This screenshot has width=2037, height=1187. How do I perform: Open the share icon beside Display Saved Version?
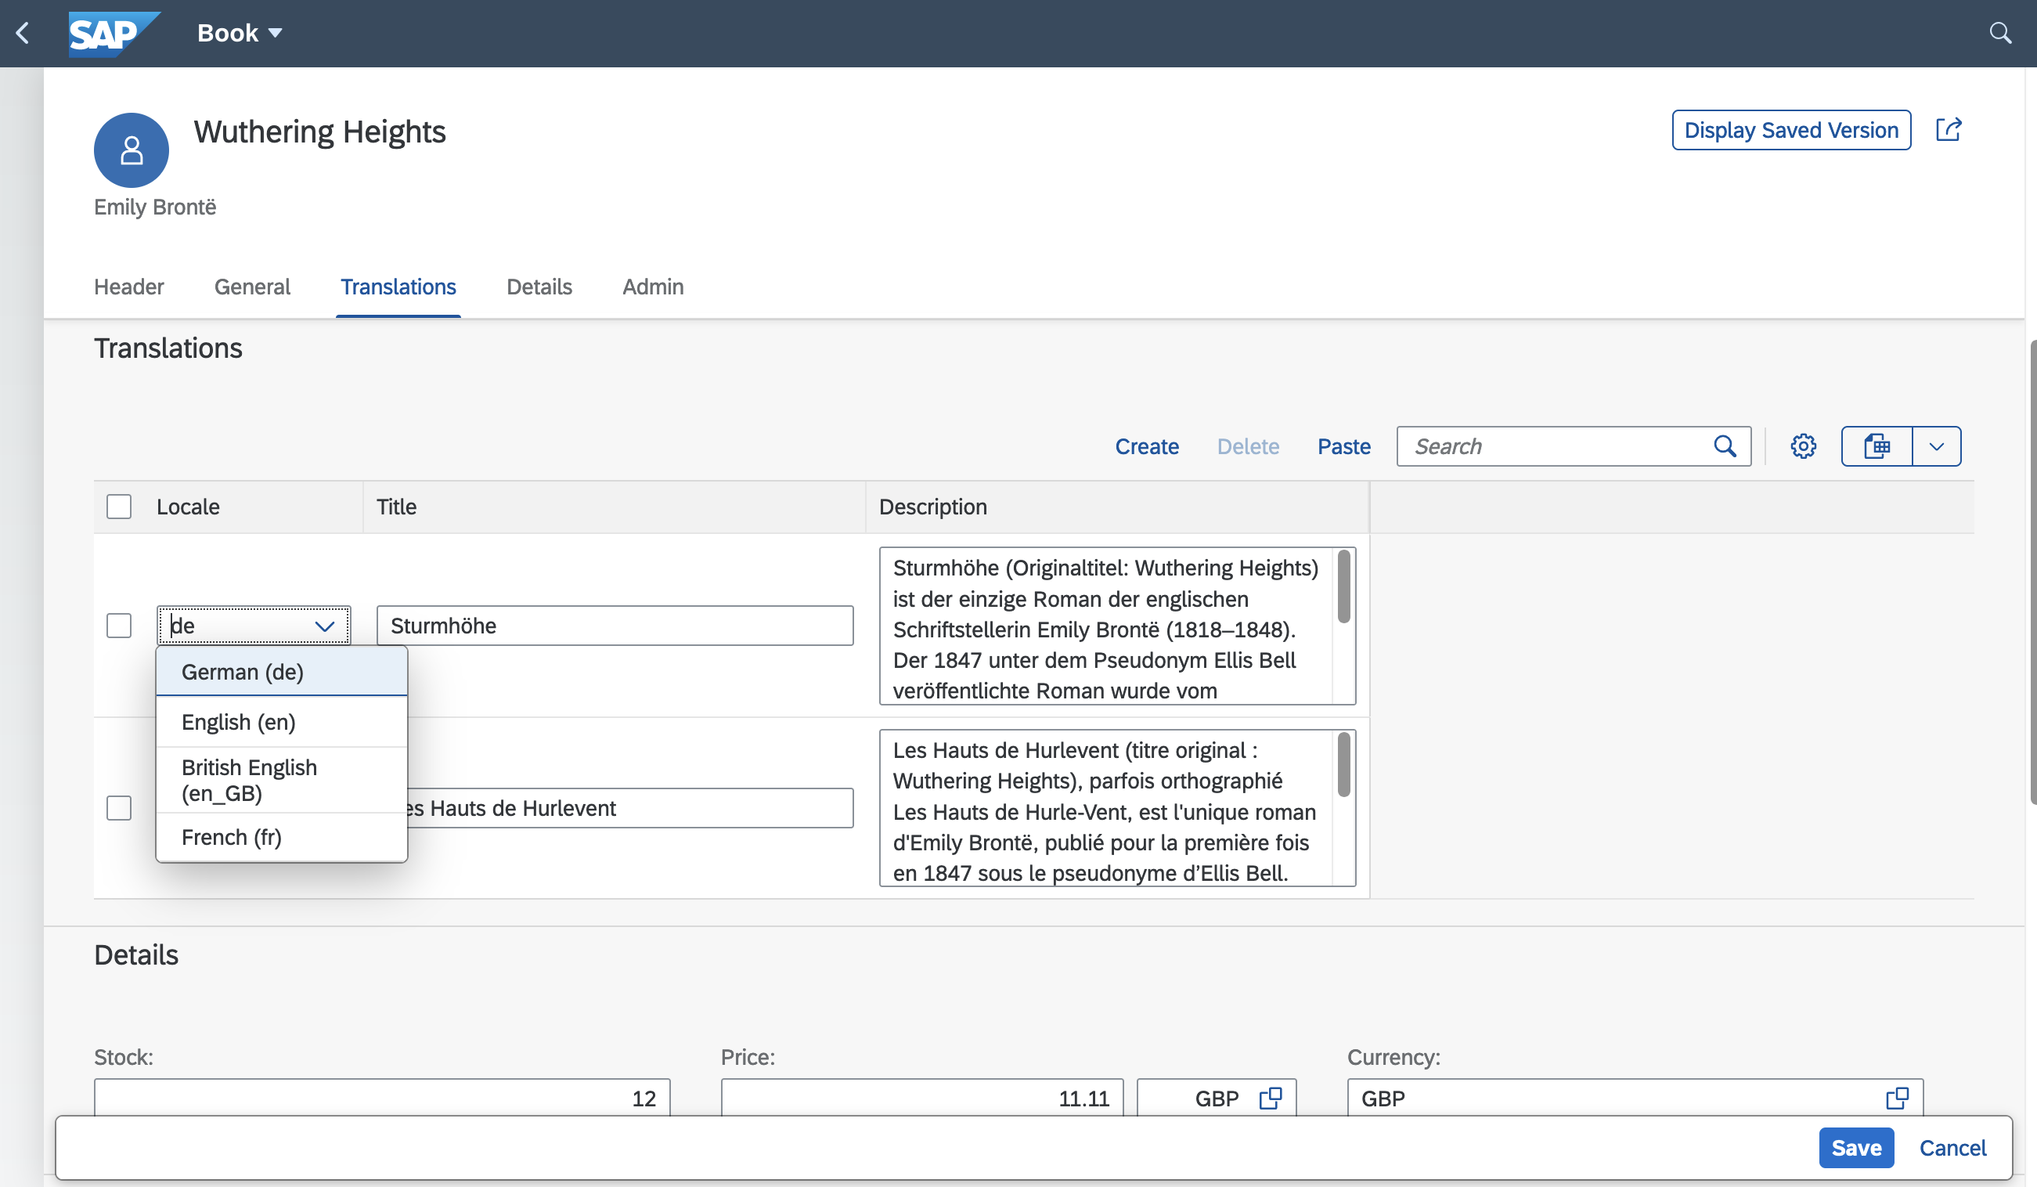click(x=1949, y=129)
